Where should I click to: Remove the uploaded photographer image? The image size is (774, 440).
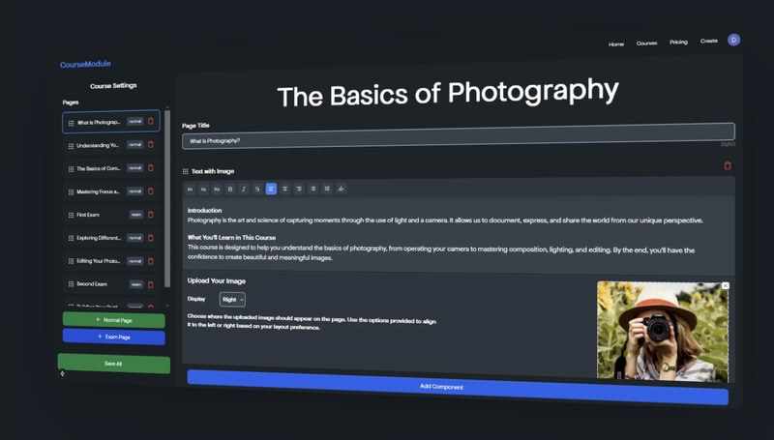725,286
